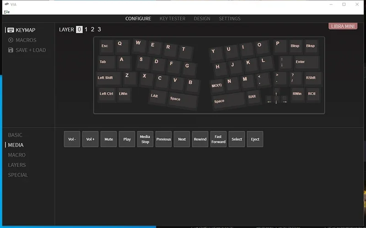The width and height of the screenshot is (366, 228).
Task: Open the File menu
Action: [6, 11]
